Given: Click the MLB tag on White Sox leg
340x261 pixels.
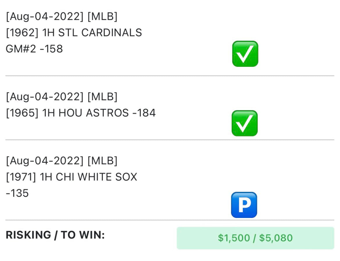Looking at the screenshot, I should coord(102,161).
